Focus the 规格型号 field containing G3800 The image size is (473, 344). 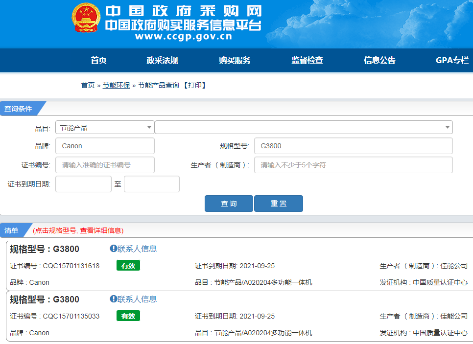pyautogui.click(x=353, y=146)
